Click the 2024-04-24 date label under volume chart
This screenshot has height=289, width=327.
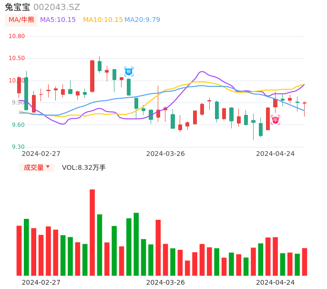[275, 282]
